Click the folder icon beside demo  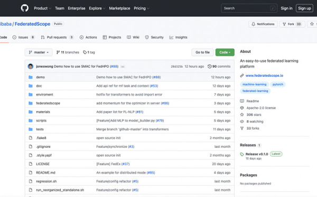(x=31, y=77)
